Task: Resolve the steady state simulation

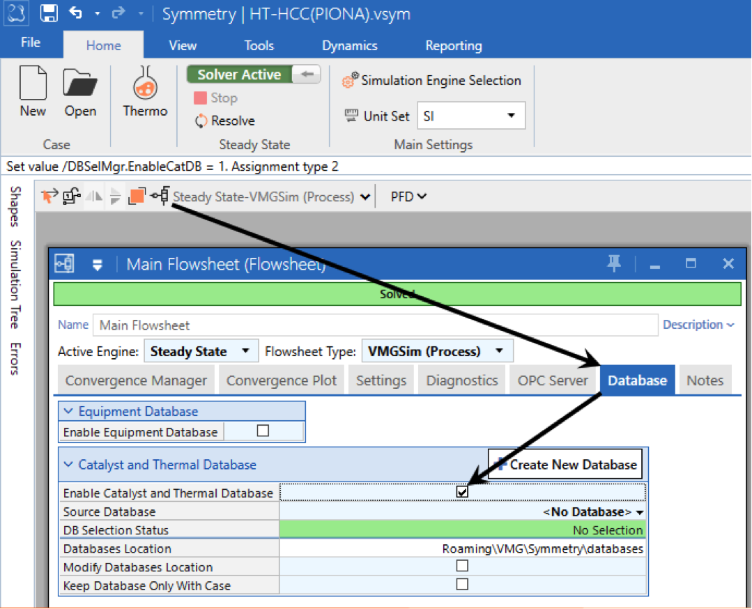Action: click(x=224, y=121)
